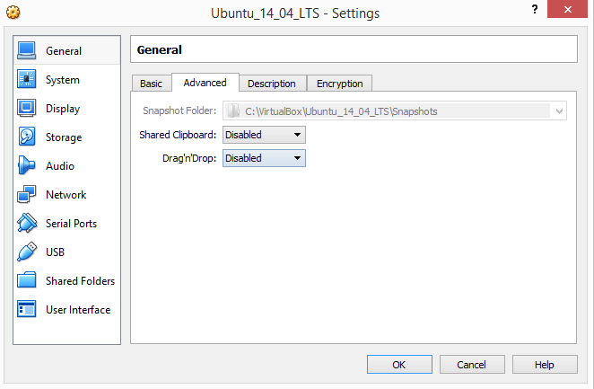Click the System chip icon
The image size is (594, 389).
coord(27,79)
